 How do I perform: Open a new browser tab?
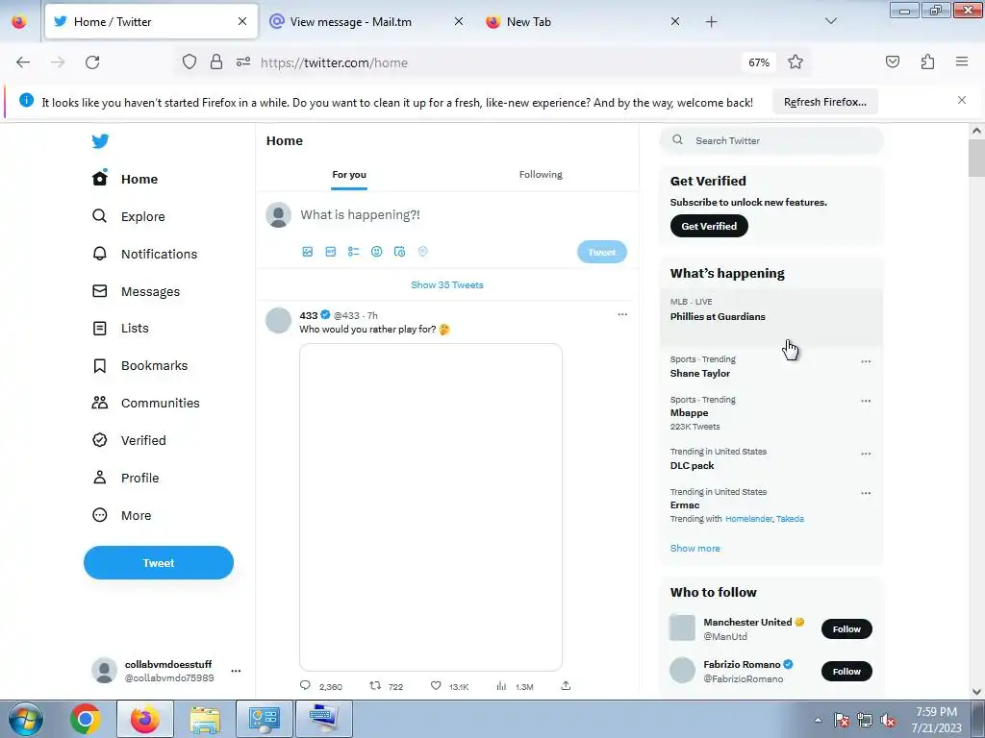point(711,22)
